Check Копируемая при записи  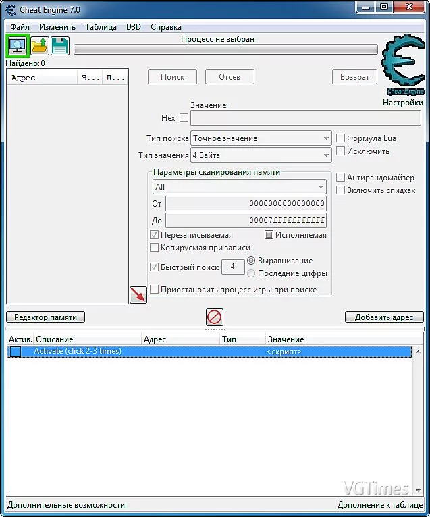(154, 247)
